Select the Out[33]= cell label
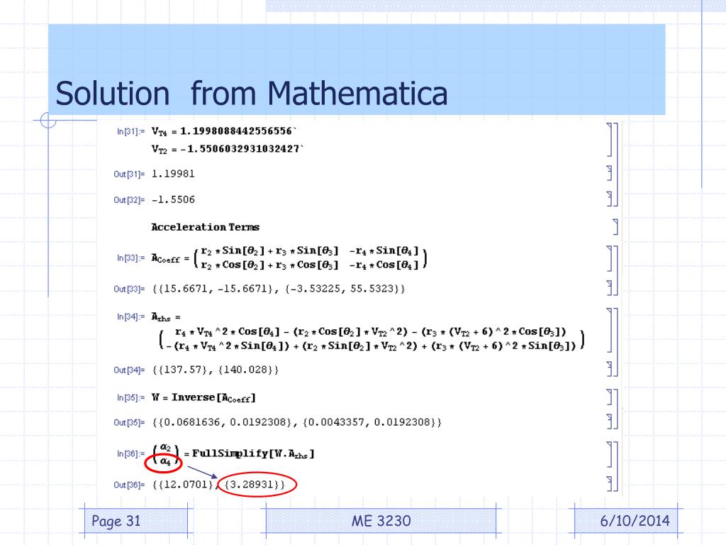Image resolution: width=726 pixels, height=545 pixels. point(129,290)
